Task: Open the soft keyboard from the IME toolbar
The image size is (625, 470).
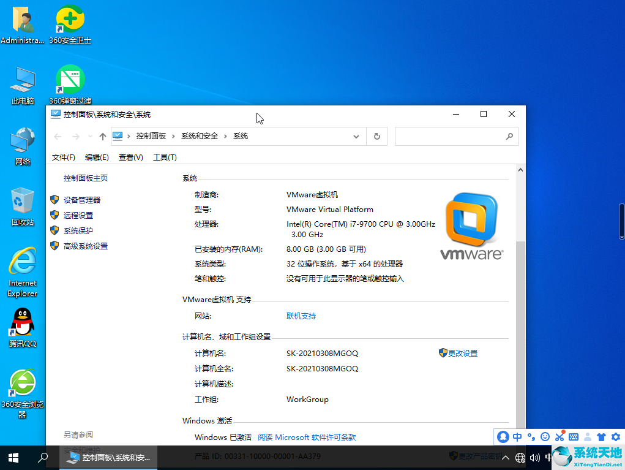Action: tap(574, 437)
